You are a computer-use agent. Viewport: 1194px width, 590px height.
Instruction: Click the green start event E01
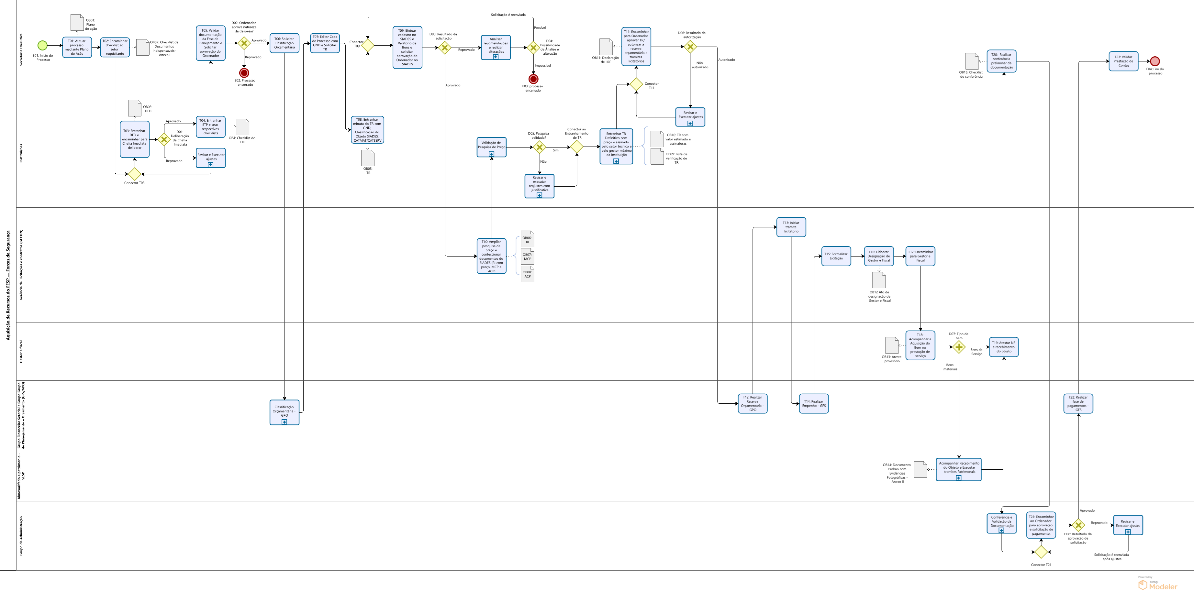(x=42, y=45)
